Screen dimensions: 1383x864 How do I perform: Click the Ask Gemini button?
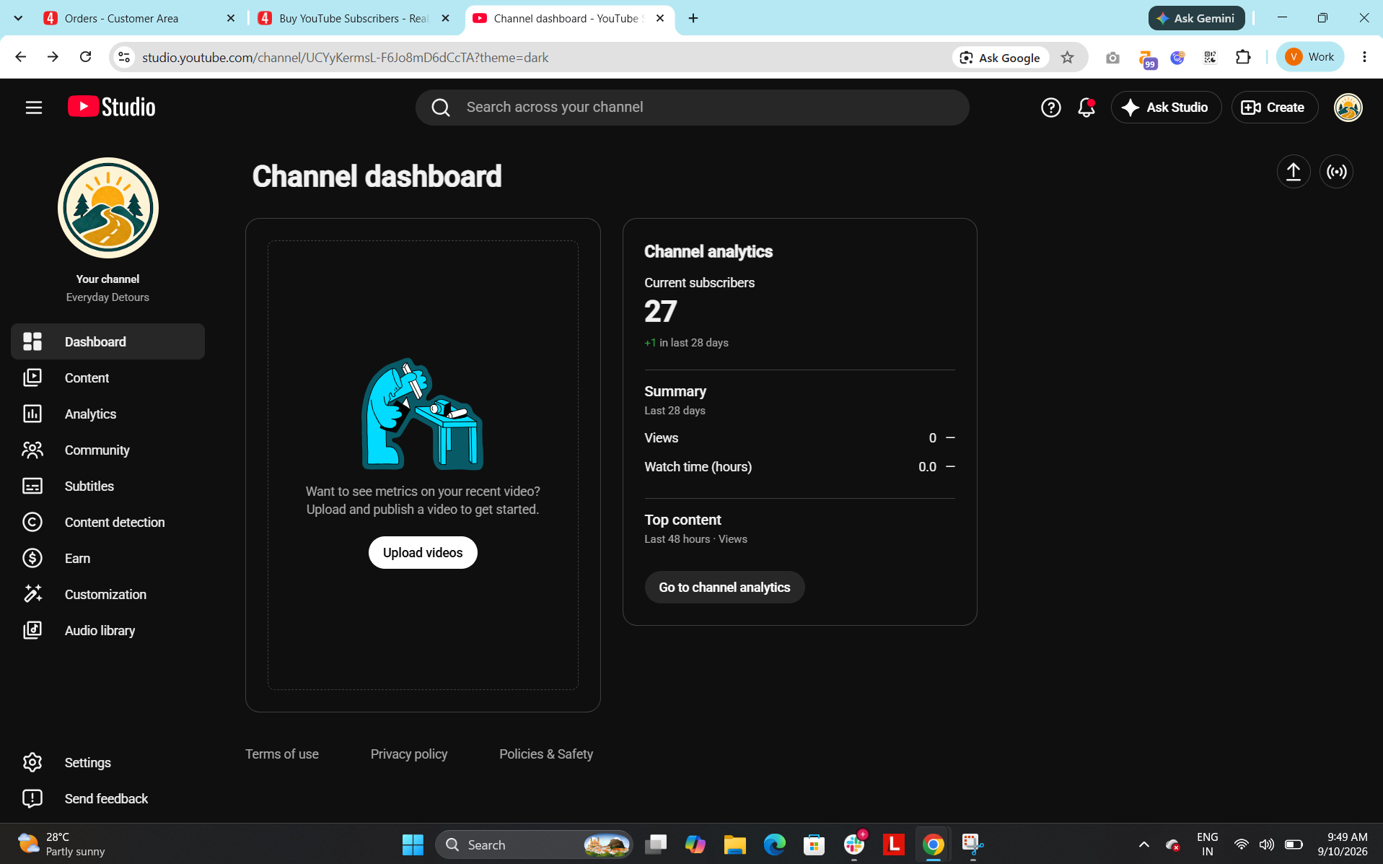[x=1196, y=18]
